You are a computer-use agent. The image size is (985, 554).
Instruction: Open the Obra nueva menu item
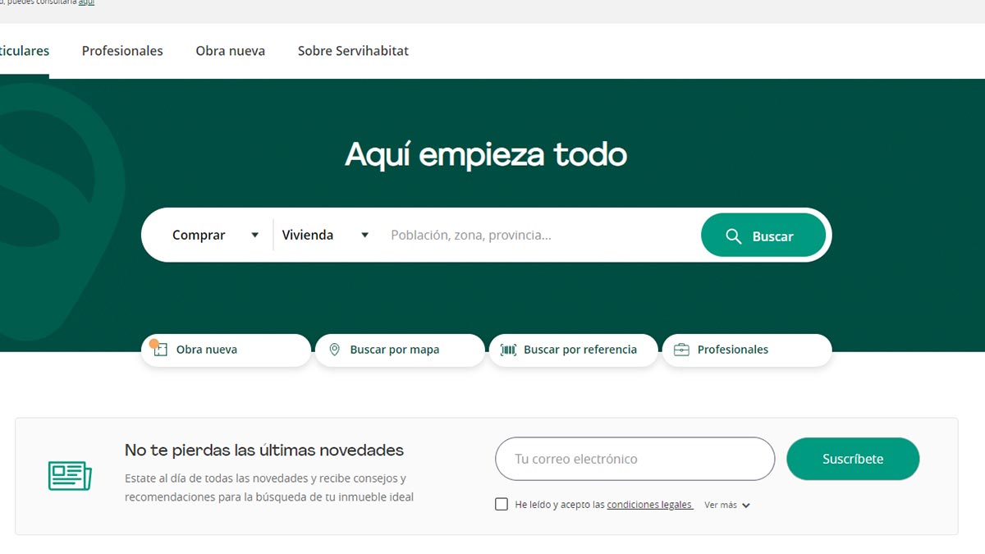click(230, 51)
